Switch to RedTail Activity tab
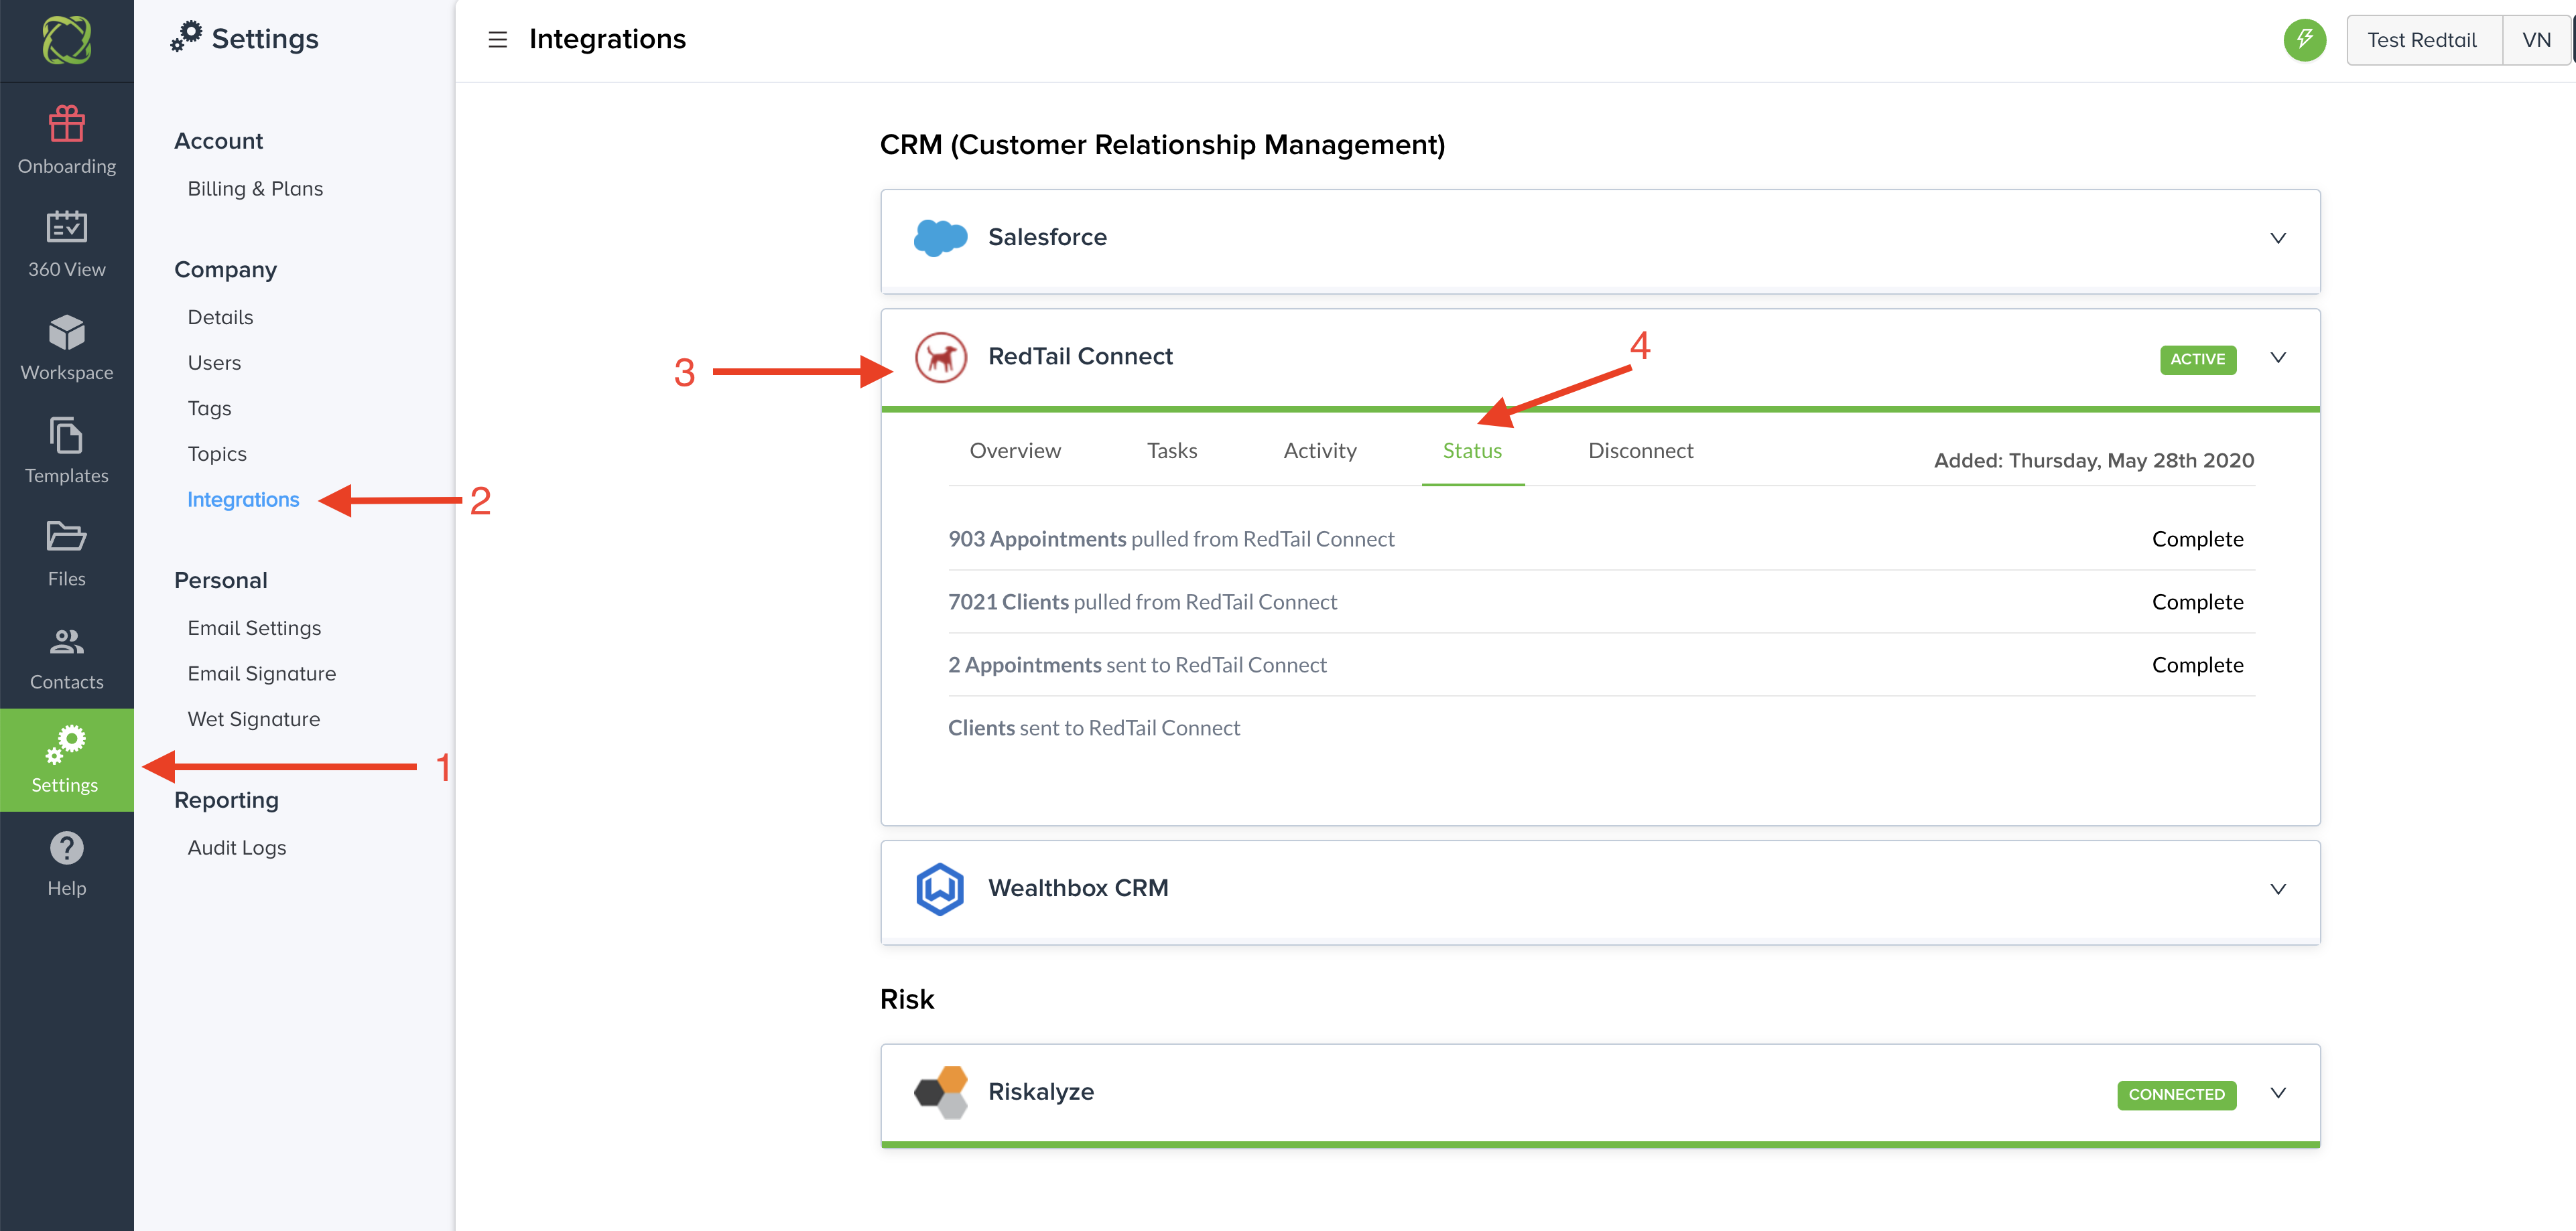 [x=1320, y=451]
